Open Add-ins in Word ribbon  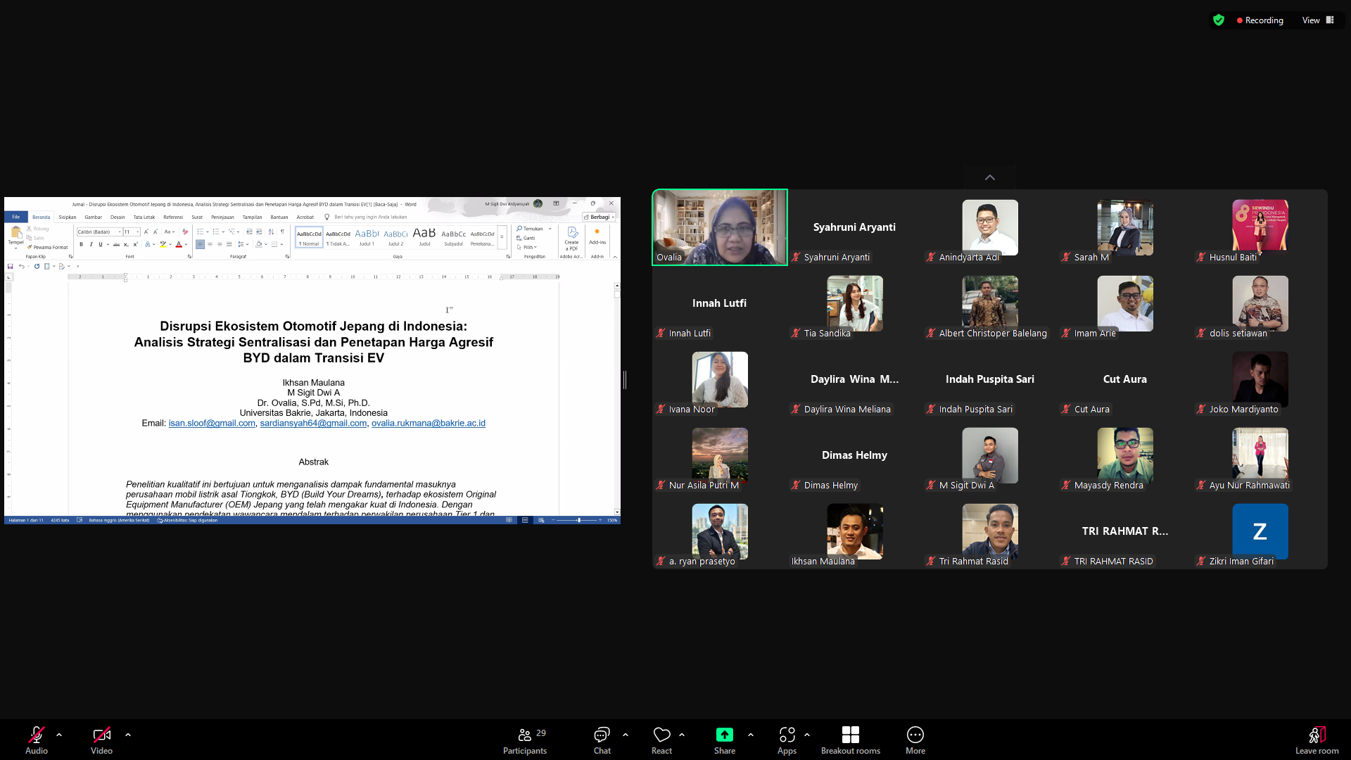click(597, 236)
